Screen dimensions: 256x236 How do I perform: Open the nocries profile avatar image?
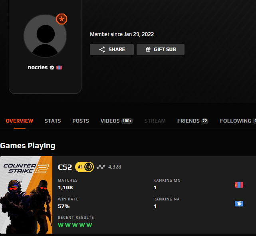point(45,36)
